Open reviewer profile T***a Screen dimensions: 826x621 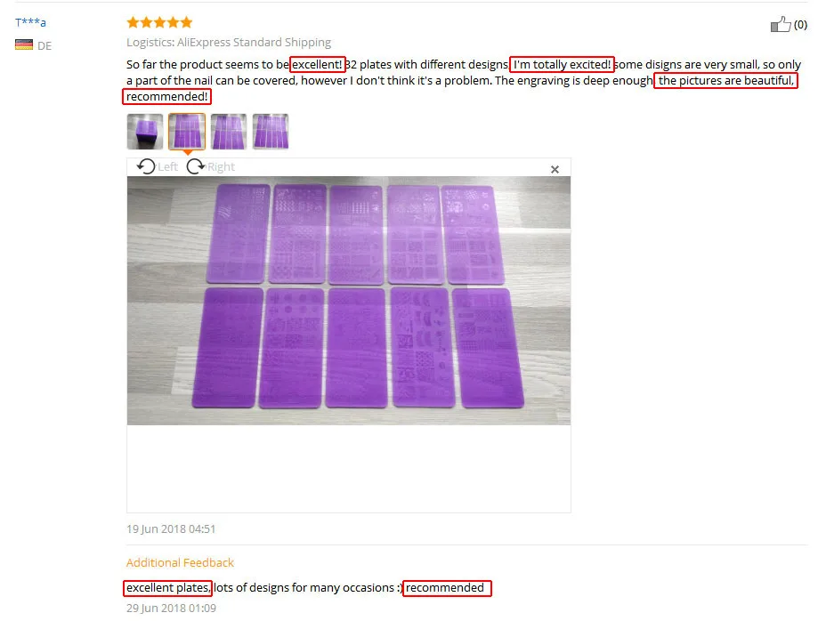click(x=30, y=22)
